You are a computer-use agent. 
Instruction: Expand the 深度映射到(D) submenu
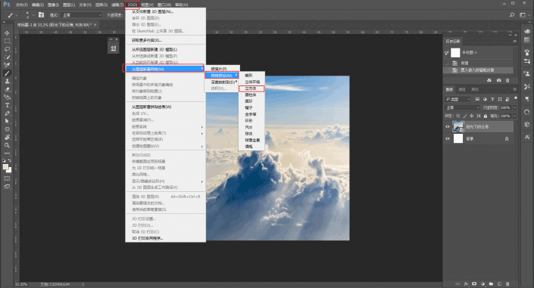(223, 82)
